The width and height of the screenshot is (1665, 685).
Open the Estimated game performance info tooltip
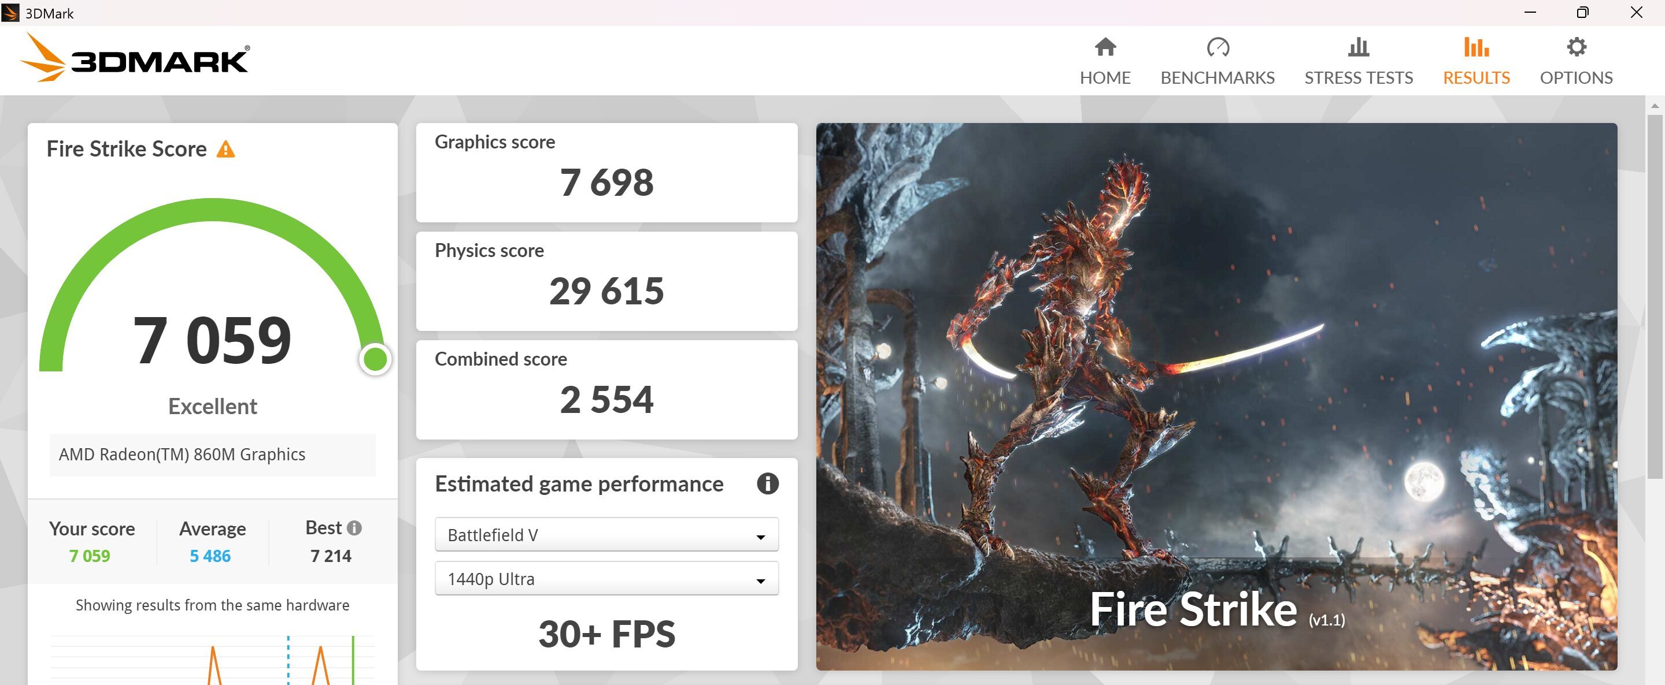767,483
